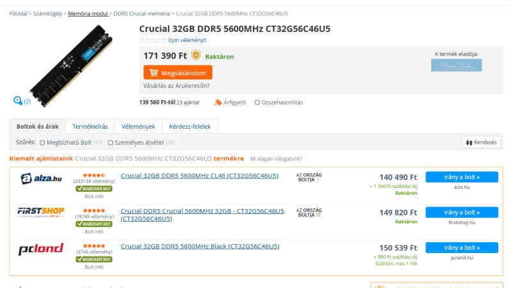Screen dimensions: 511x288
Task: Click the Írjon véleményt! link
Action: pyautogui.click(x=187, y=40)
